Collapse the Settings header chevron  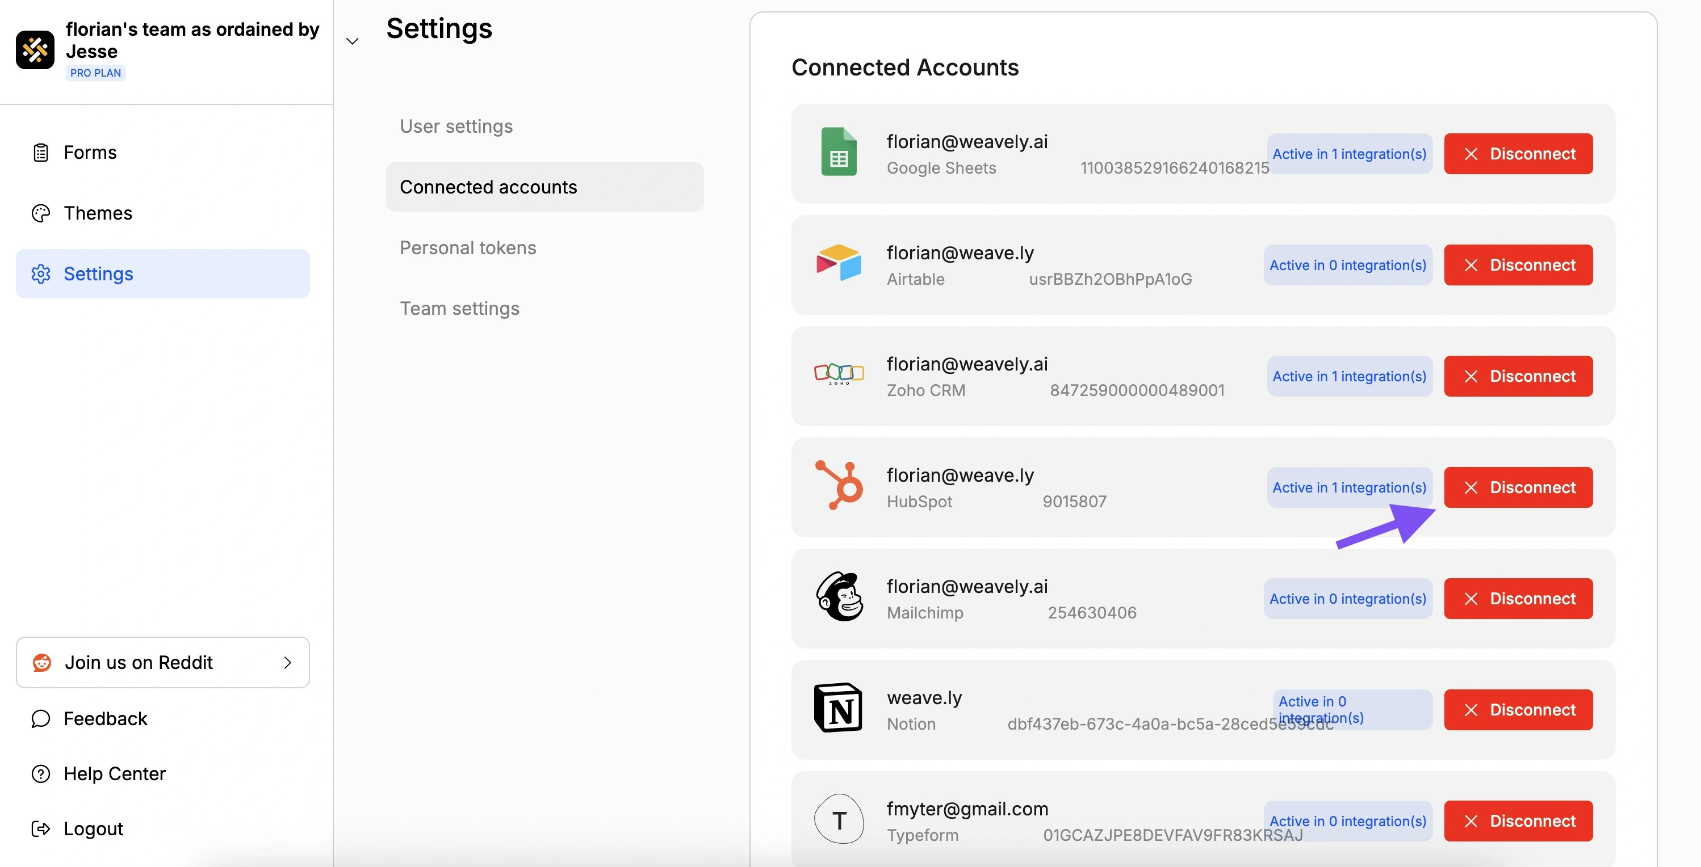[352, 40]
